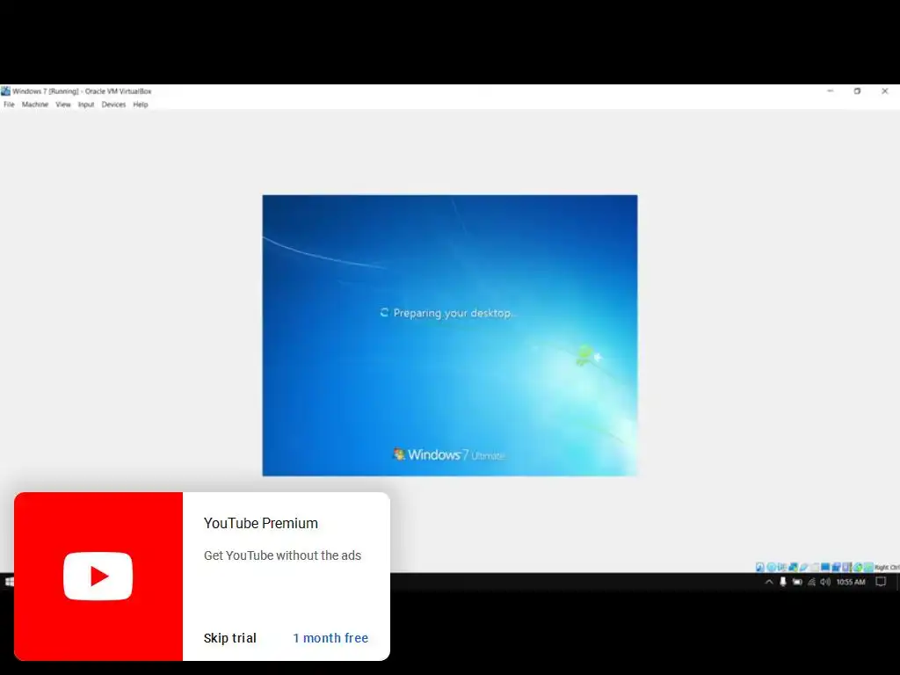Open the Windows Start button on taskbar
The height and width of the screenshot is (675, 900).
tap(9, 582)
